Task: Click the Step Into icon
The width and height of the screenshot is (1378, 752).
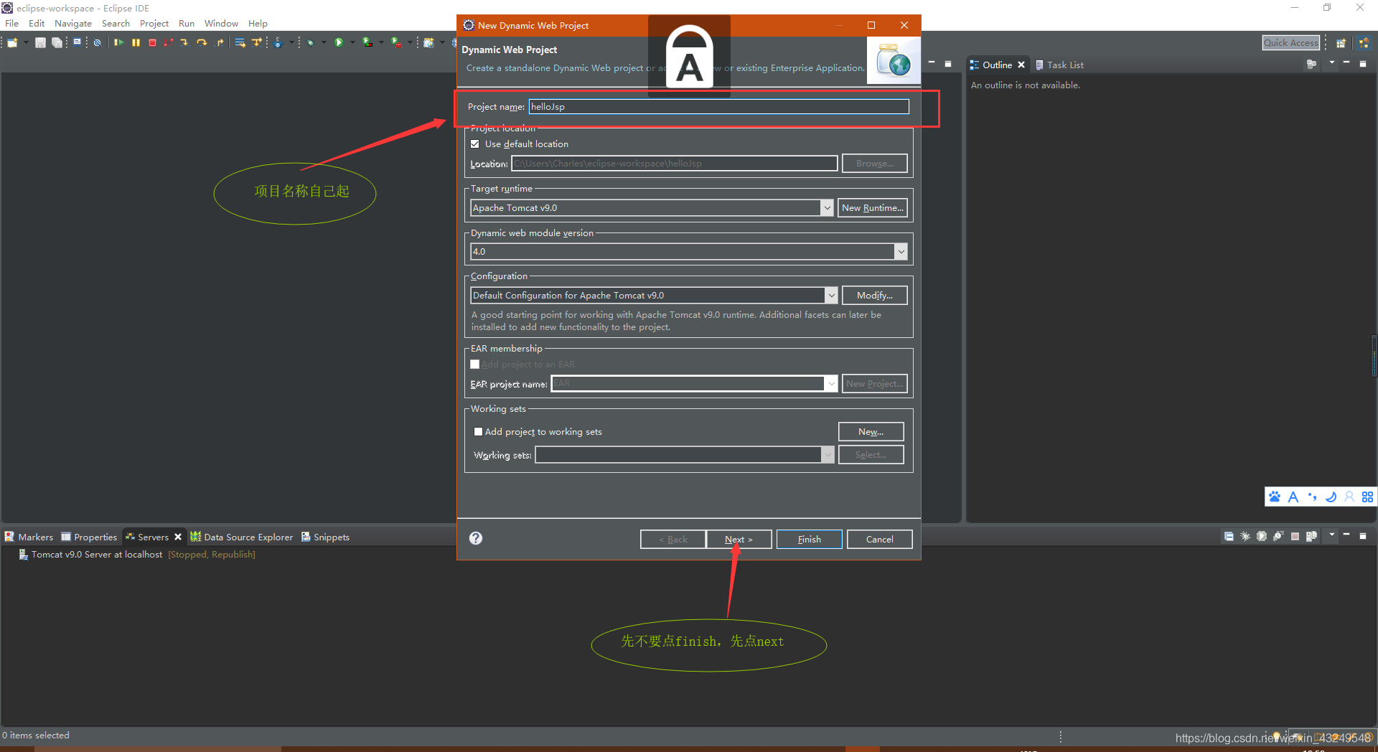Action: click(x=184, y=42)
